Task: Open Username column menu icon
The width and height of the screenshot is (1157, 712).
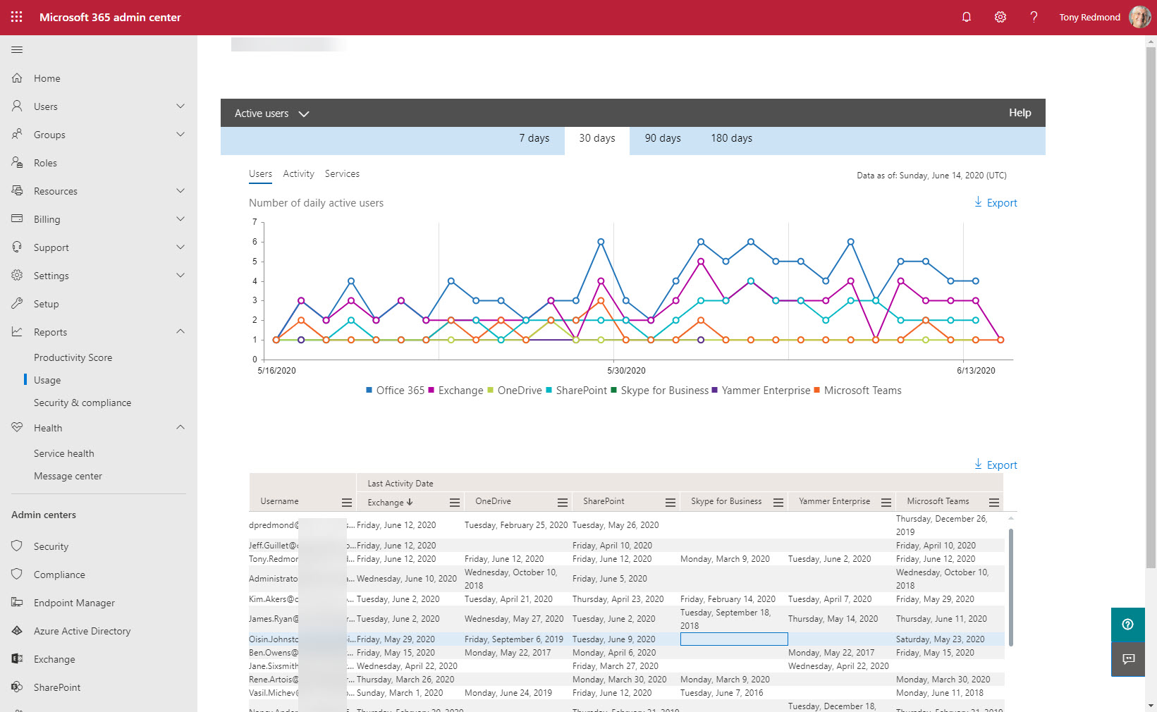Action: coord(347,503)
